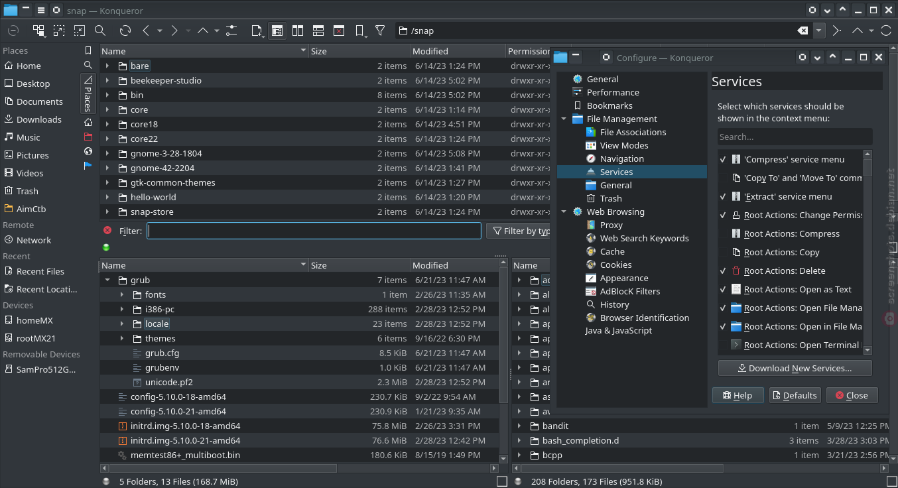Image resolution: width=898 pixels, height=488 pixels.
Task: Sort bottom-left pane by the Size column header
Action: point(359,265)
